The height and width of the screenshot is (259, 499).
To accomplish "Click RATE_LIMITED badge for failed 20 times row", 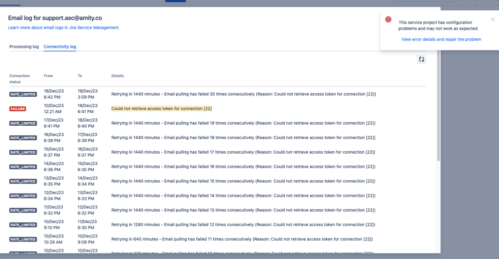I will pos(23,94).
